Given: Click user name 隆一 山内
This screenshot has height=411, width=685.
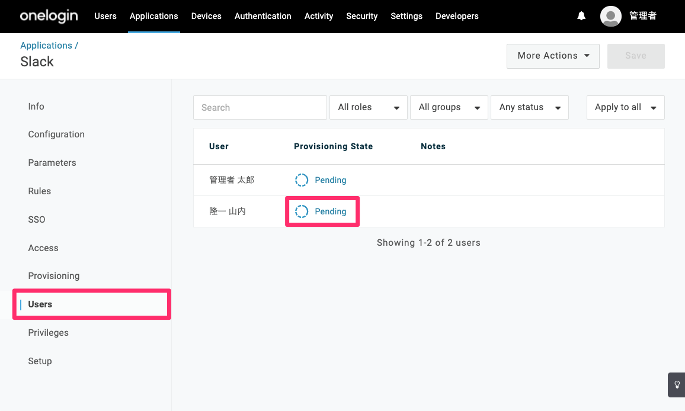Looking at the screenshot, I should pos(227,211).
